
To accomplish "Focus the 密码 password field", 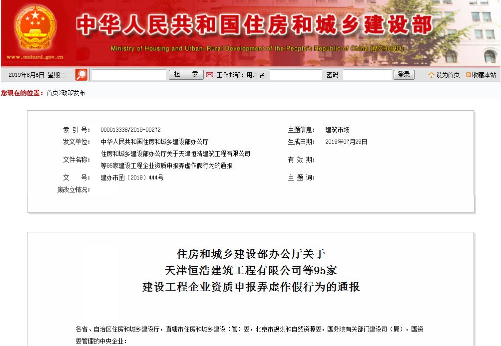I will (367, 75).
